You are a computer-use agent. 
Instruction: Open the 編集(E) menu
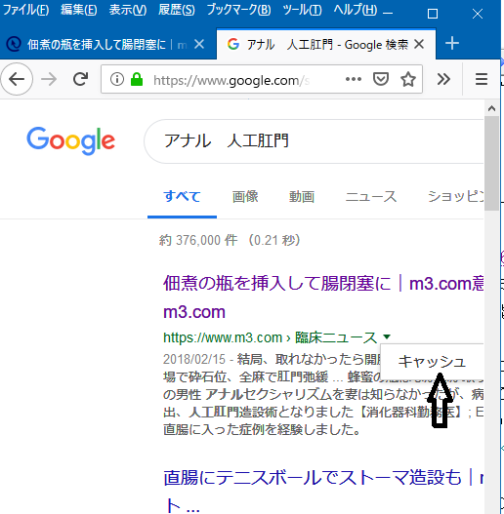click(x=79, y=10)
